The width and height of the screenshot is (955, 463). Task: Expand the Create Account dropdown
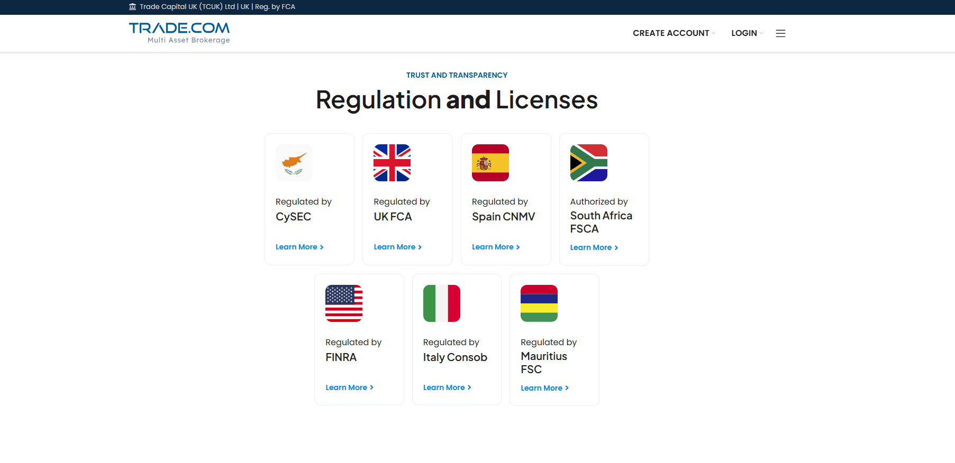click(674, 33)
